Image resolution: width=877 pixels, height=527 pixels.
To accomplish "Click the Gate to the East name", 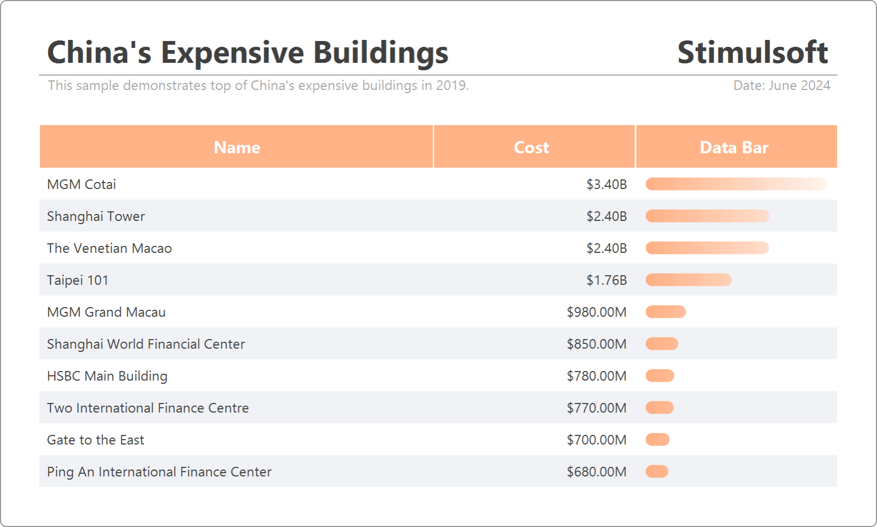I will (95, 440).
